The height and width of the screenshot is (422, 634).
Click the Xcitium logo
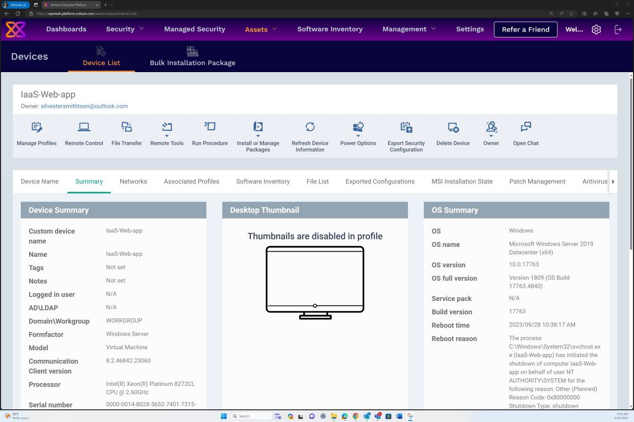click(16, 29)
